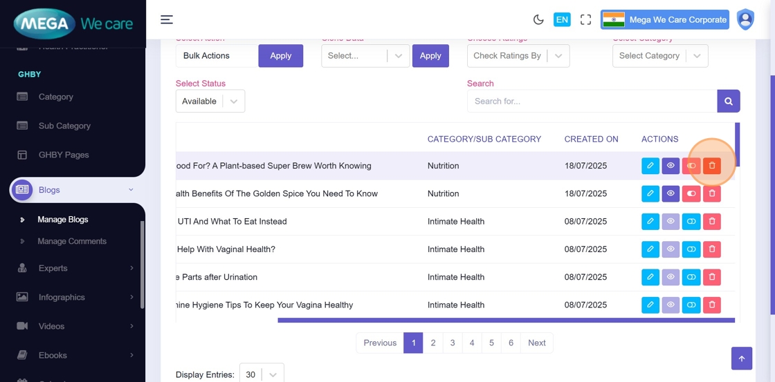Edit the first Nutrition blog row
This screenshot has height=382, width=775.
click(650, 166)
